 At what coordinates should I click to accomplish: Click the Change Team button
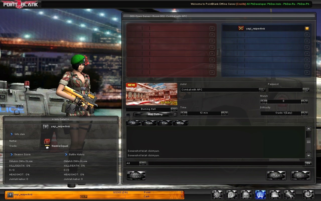[x=136, y=175]
